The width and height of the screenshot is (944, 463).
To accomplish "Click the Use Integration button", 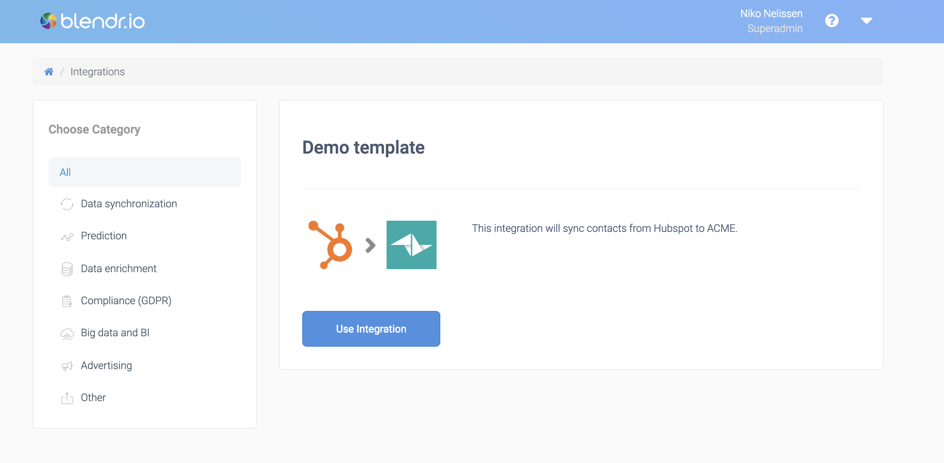I will (x=372, y=329).
